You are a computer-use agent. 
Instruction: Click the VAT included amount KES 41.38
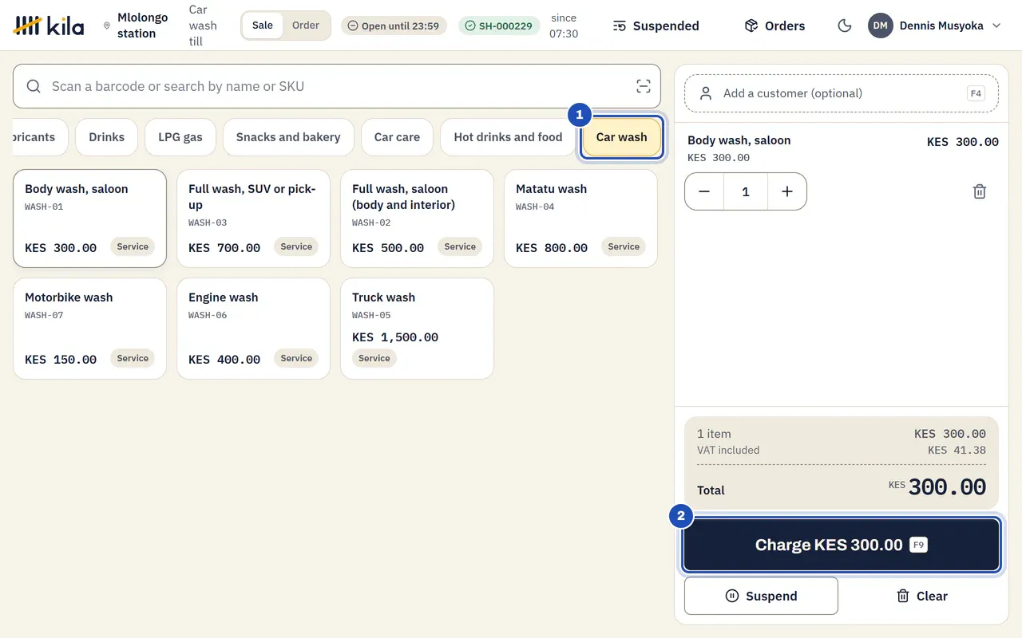click(957, 450)
